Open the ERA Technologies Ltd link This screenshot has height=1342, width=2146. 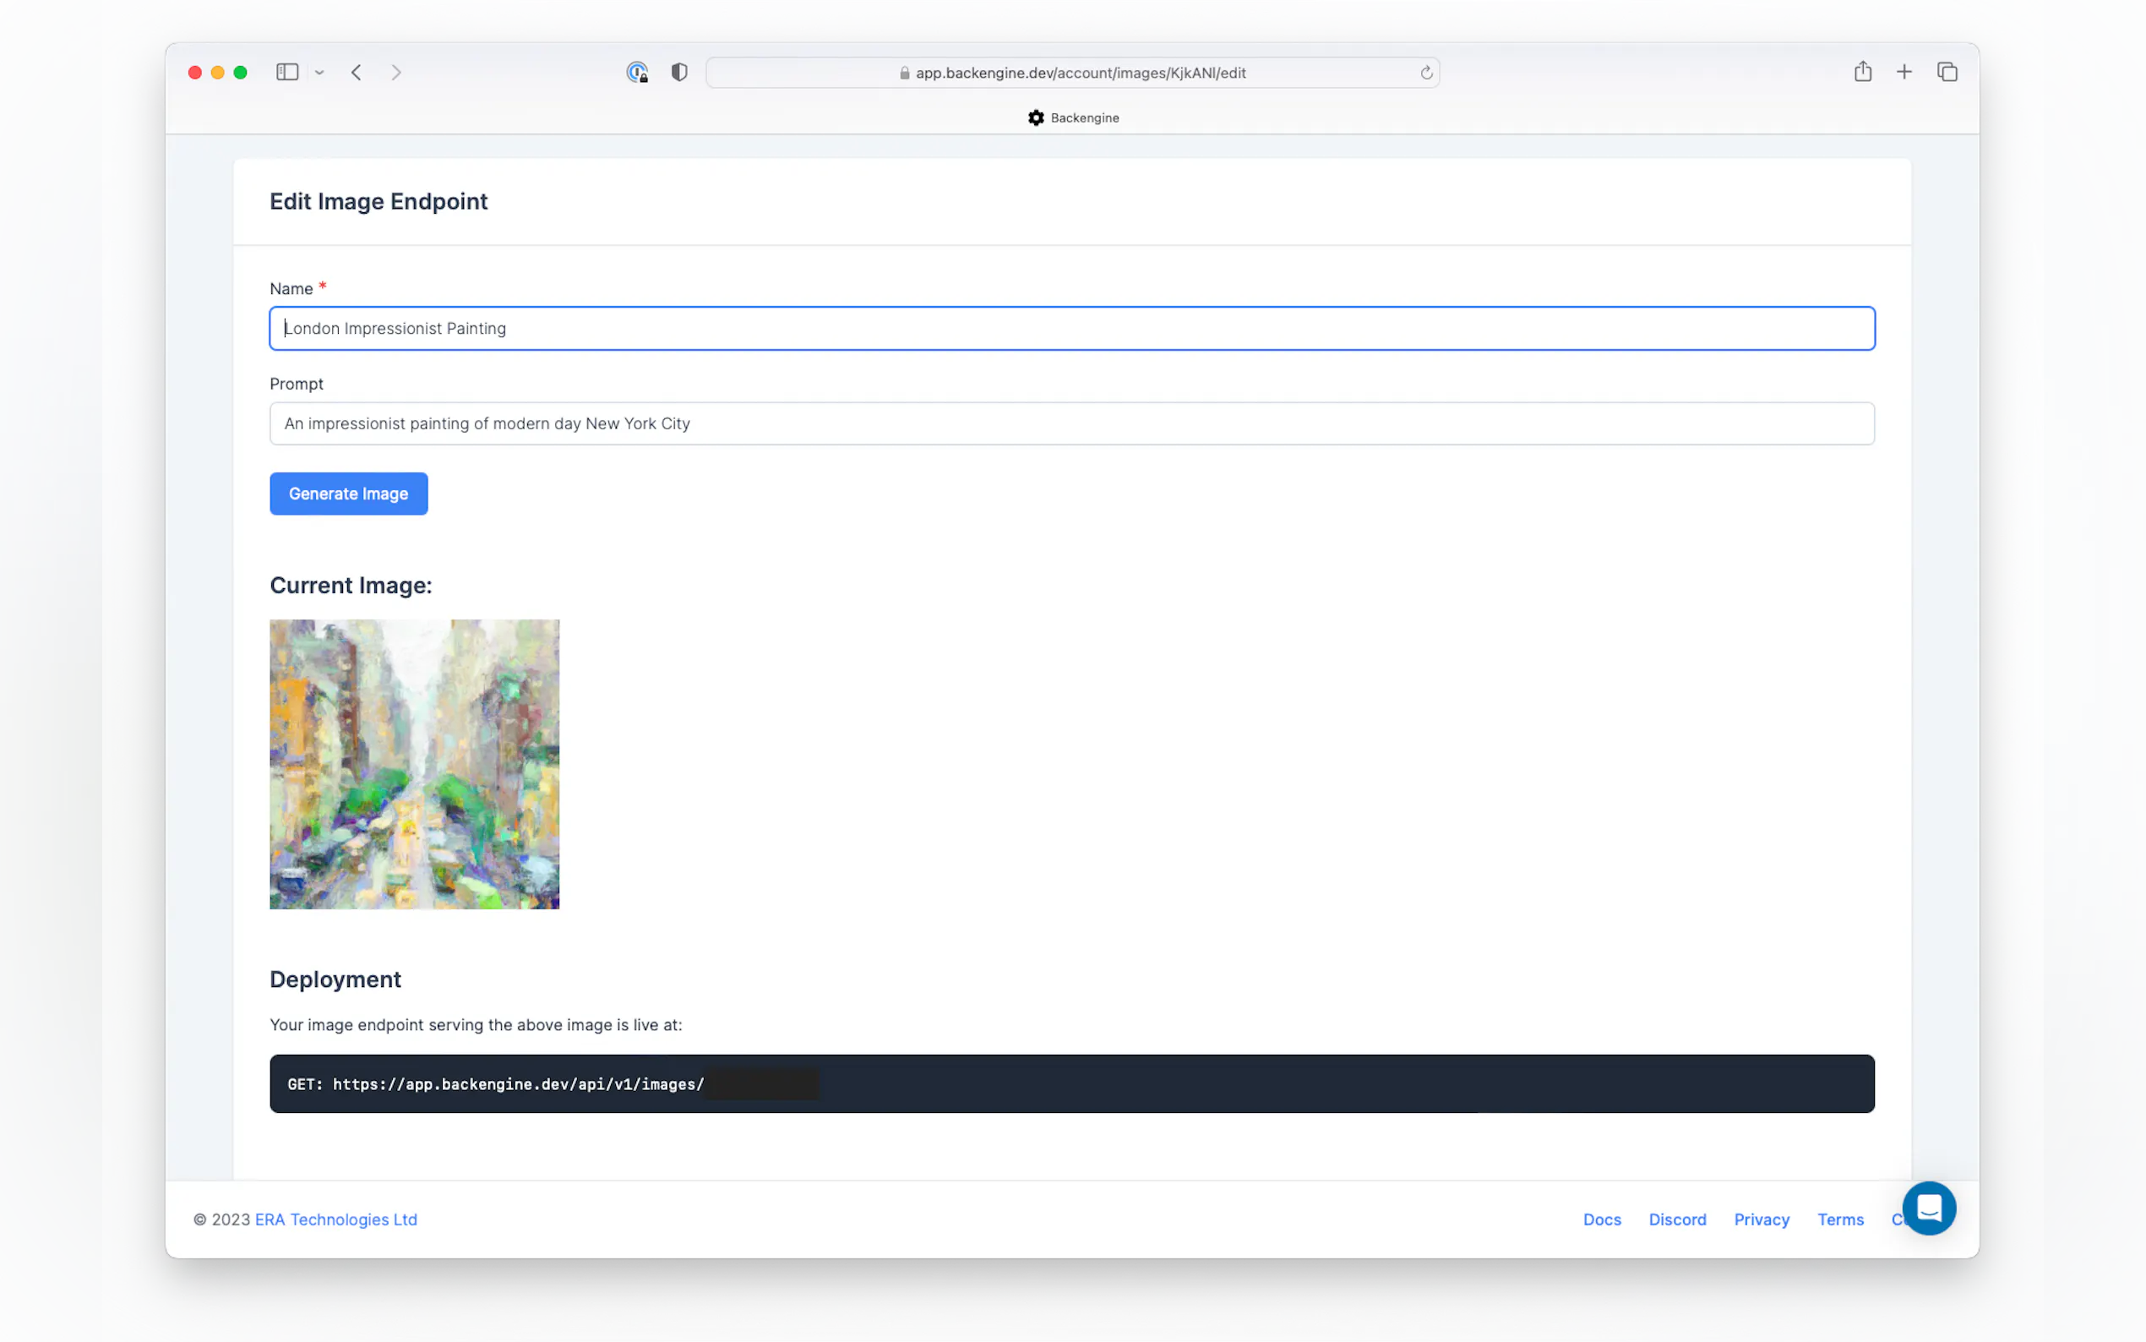(x=335, y=1219)
